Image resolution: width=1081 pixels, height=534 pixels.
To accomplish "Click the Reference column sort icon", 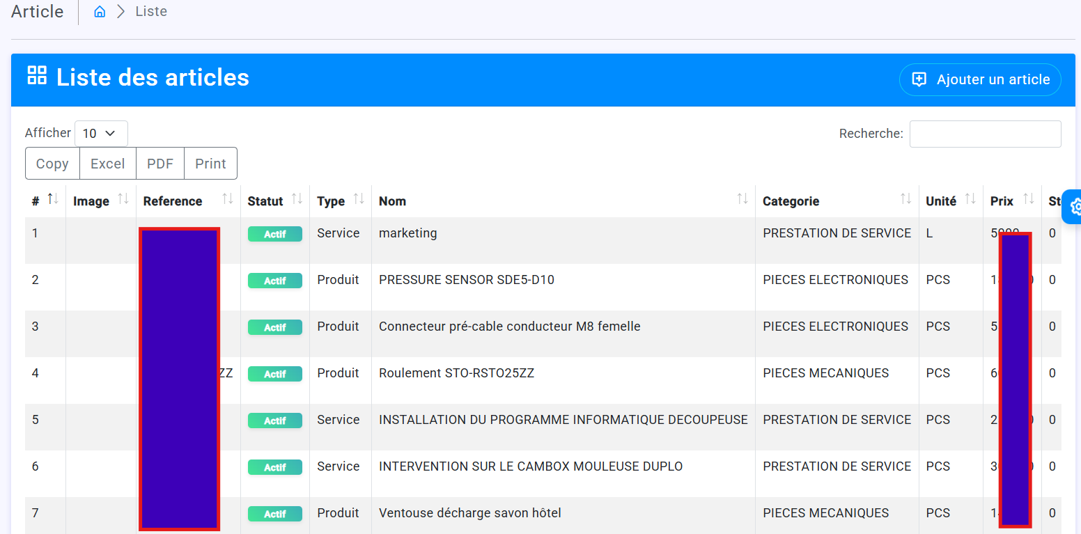I will click(x=228, y=200).
